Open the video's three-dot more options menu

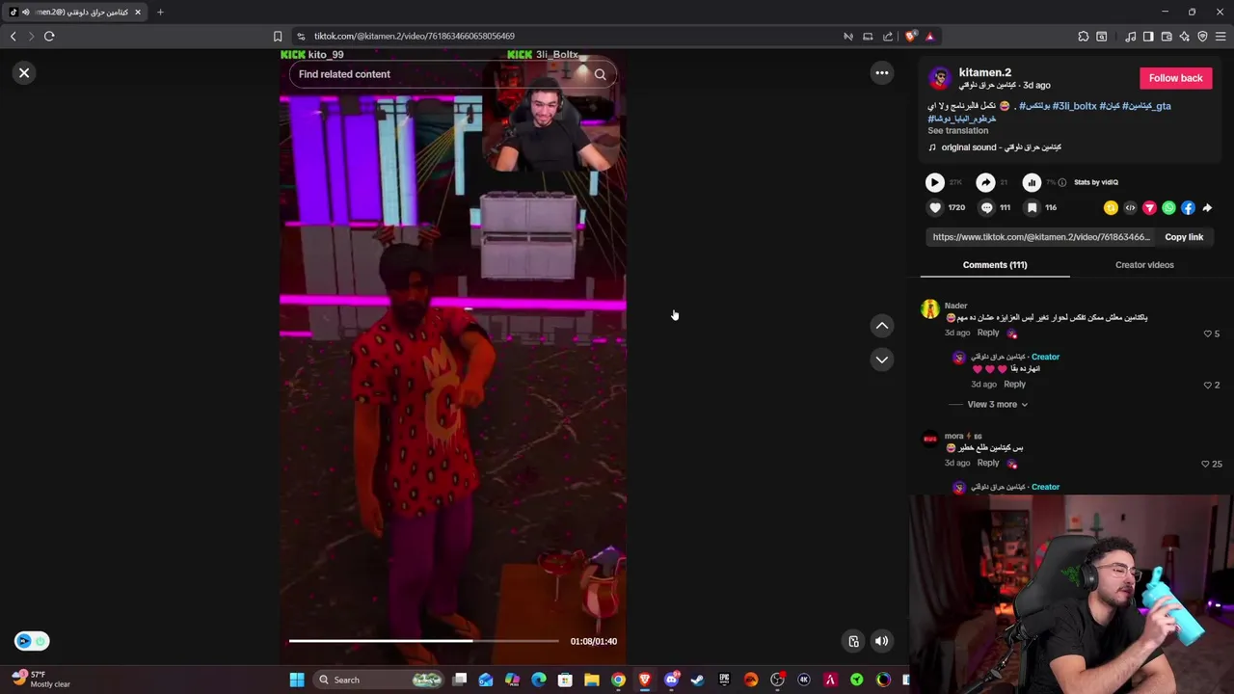881,73
